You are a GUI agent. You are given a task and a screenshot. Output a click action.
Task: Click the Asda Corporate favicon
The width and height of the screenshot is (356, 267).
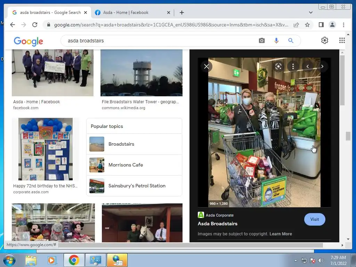[x=201, y=215]
